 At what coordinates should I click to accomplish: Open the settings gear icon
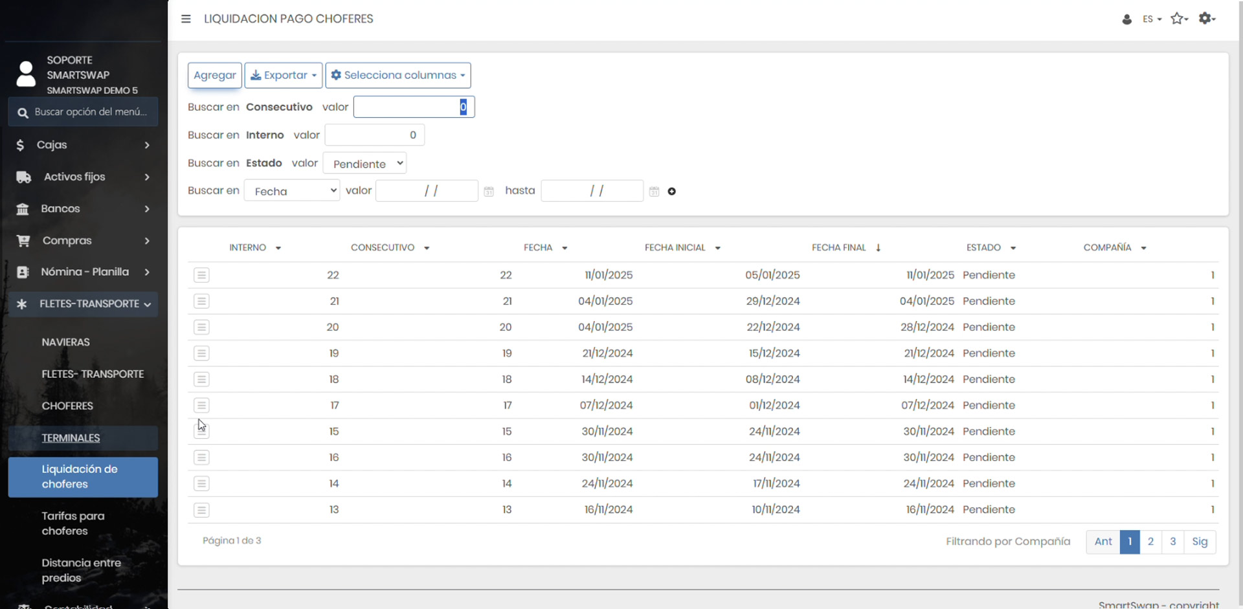click(x=1205, y=19)
